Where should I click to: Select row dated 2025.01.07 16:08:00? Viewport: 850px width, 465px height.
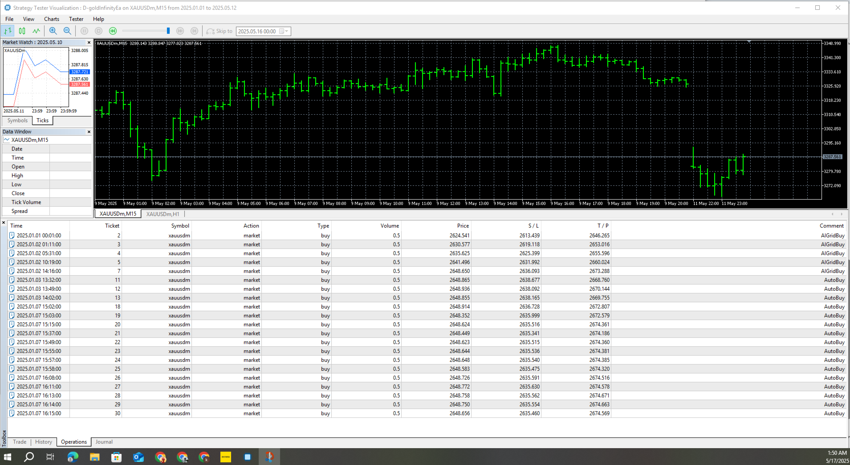[x=427, y=378]
